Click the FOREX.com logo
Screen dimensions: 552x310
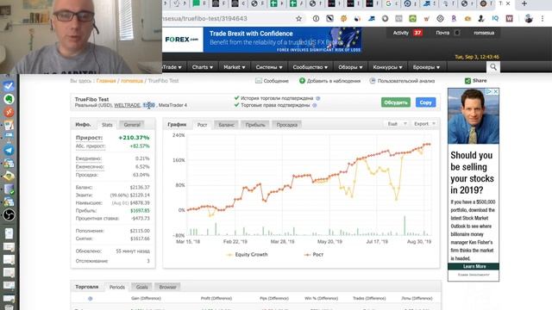click(182, 40)
